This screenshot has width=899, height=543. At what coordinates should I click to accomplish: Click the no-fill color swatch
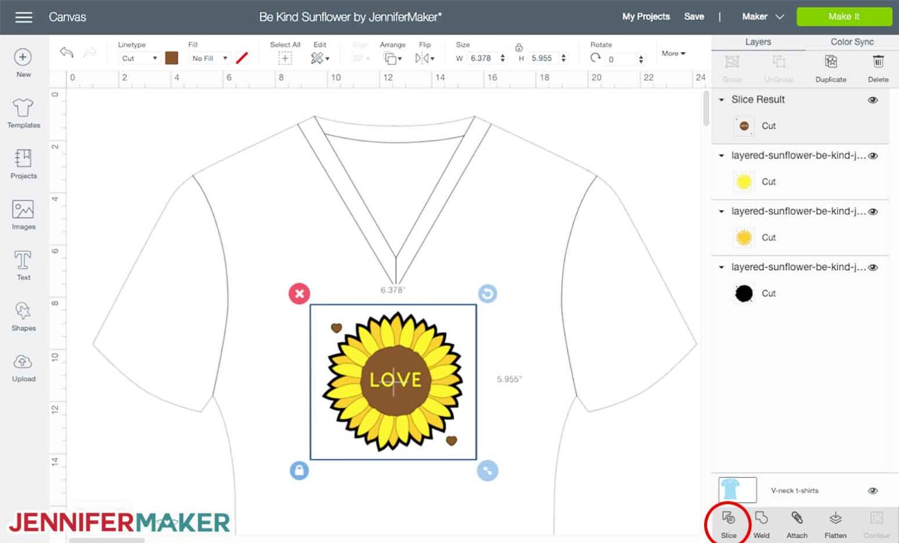(x=242, y=57)
